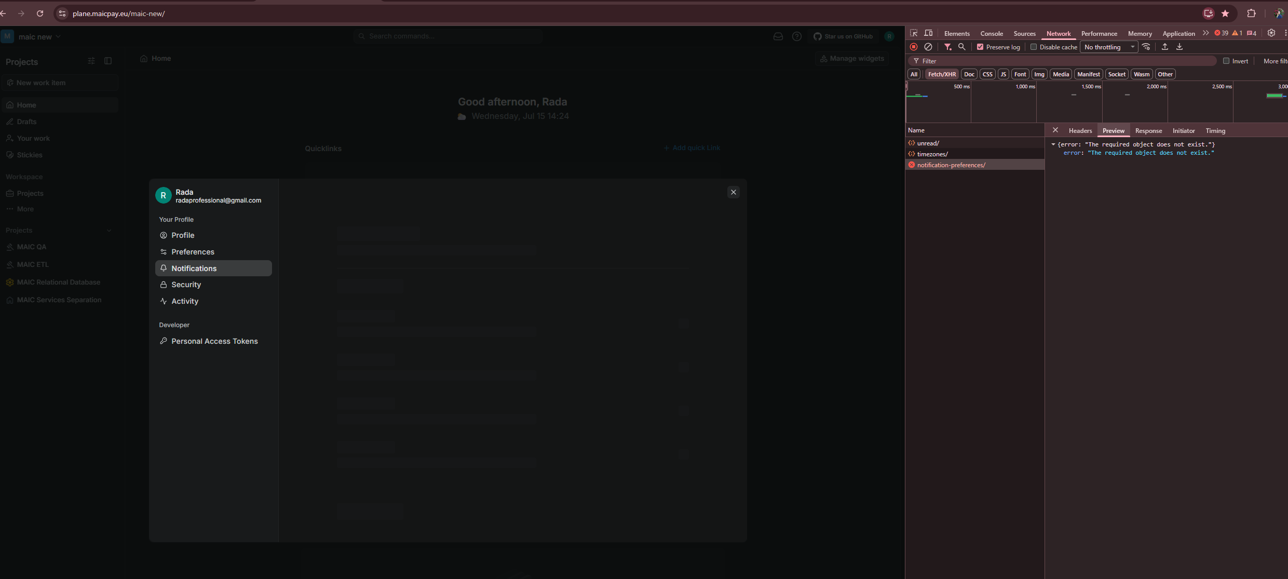Select the timezones/ request row
The height and width of the screenshot is (579, 1288).
[975, 154]
